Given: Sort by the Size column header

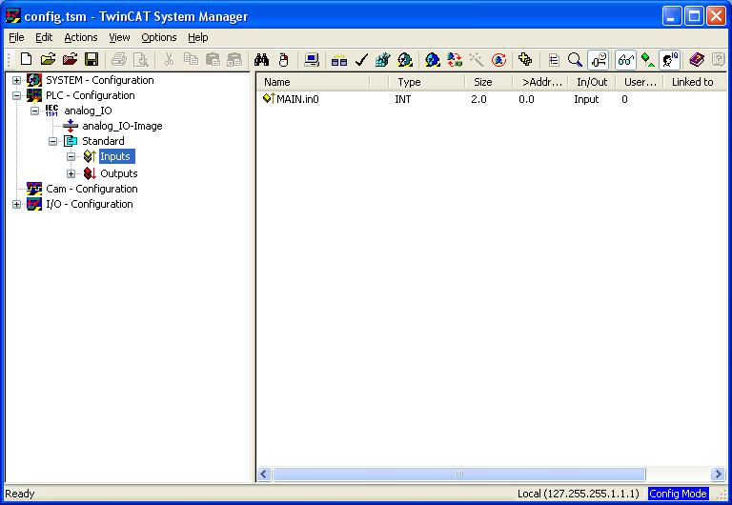Looking at the screenshot, I should [489, 82].
